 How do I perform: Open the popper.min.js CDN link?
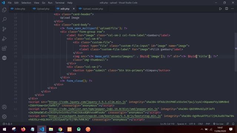click(103, 109)
